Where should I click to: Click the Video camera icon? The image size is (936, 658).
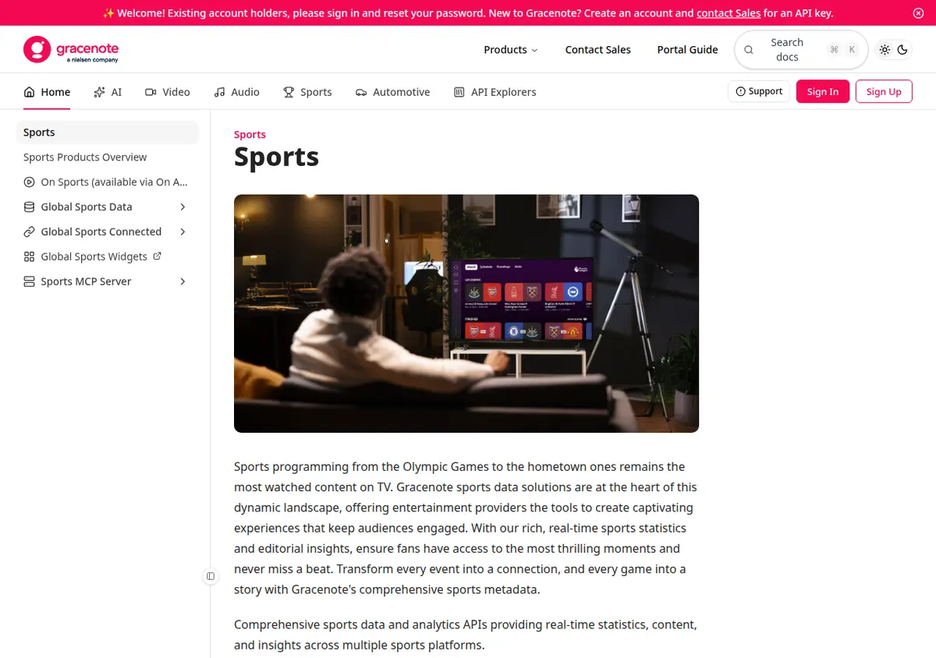click(x=151, y=92)
